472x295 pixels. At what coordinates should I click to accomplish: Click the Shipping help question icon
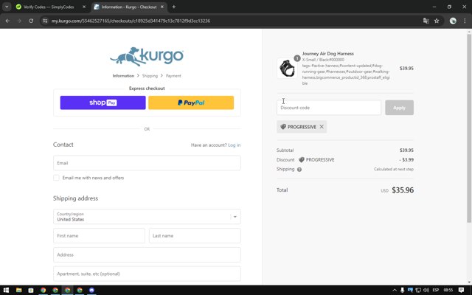tap(299, 170)
